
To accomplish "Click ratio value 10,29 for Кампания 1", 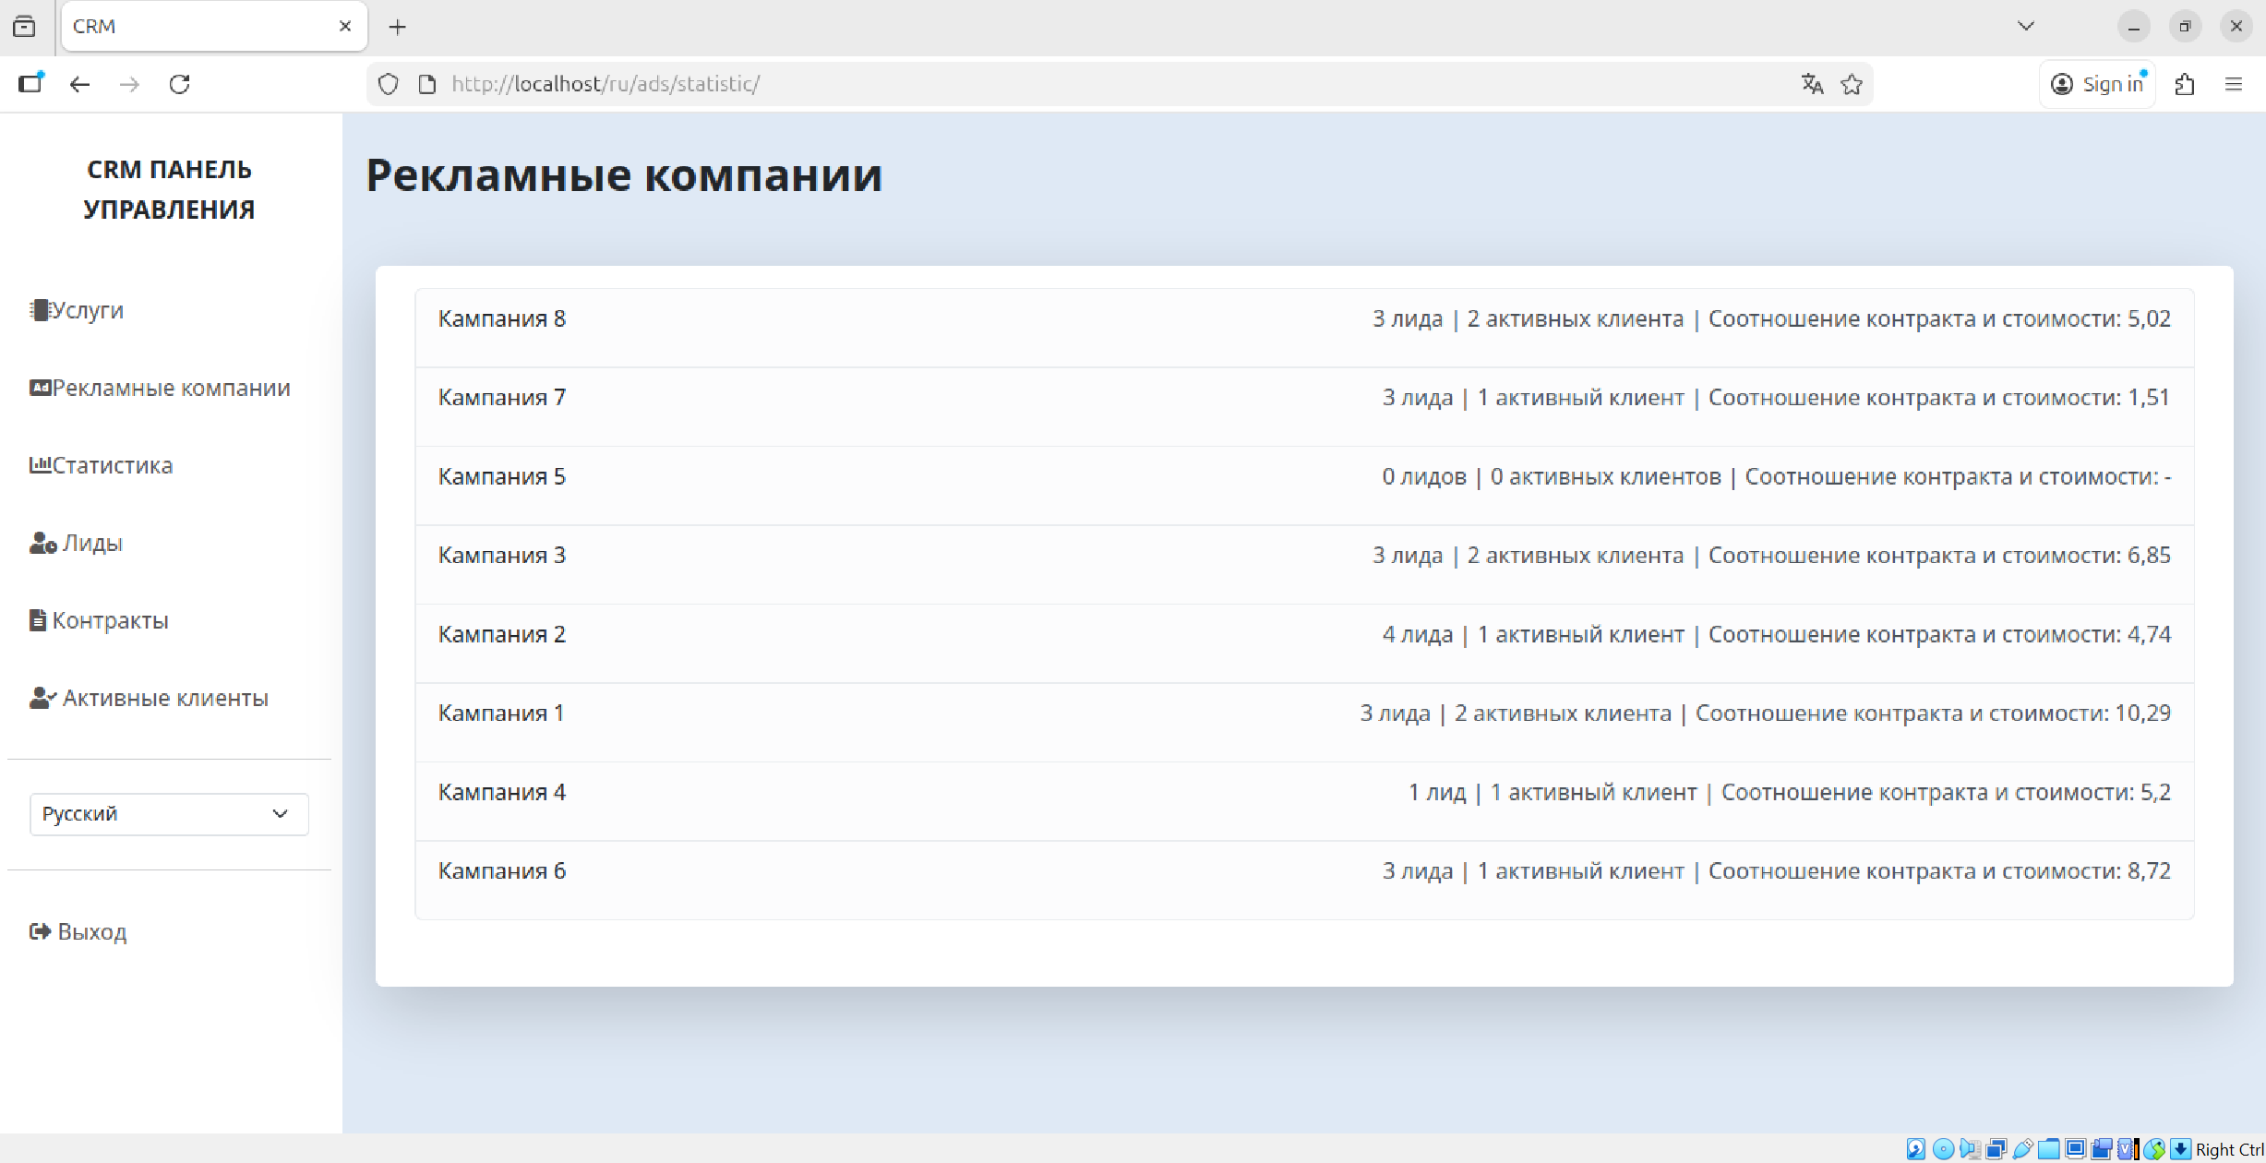I will (2142, 713).
